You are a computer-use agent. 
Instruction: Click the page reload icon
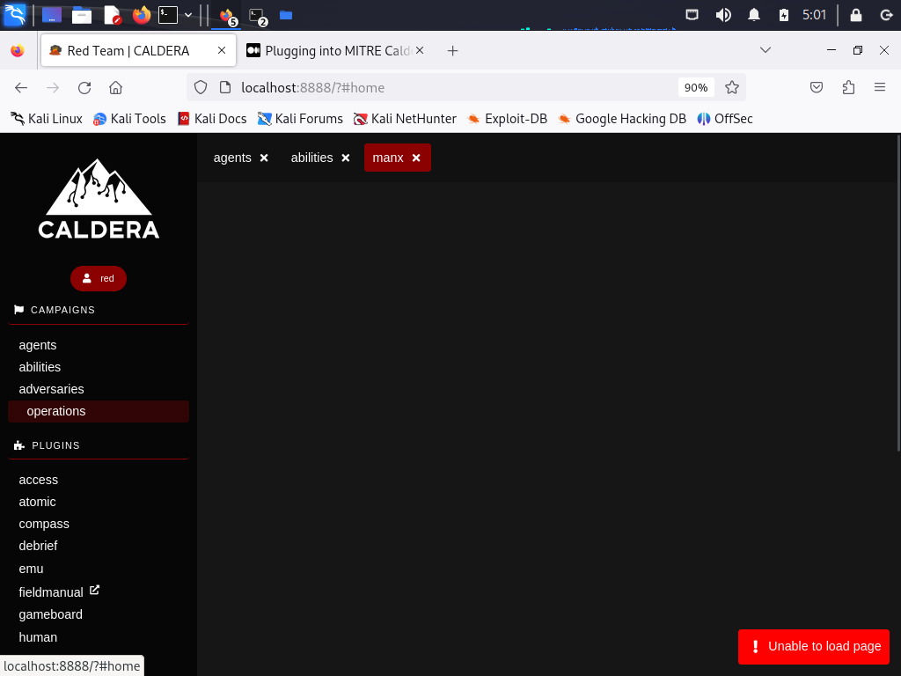[x=84, y=87]
